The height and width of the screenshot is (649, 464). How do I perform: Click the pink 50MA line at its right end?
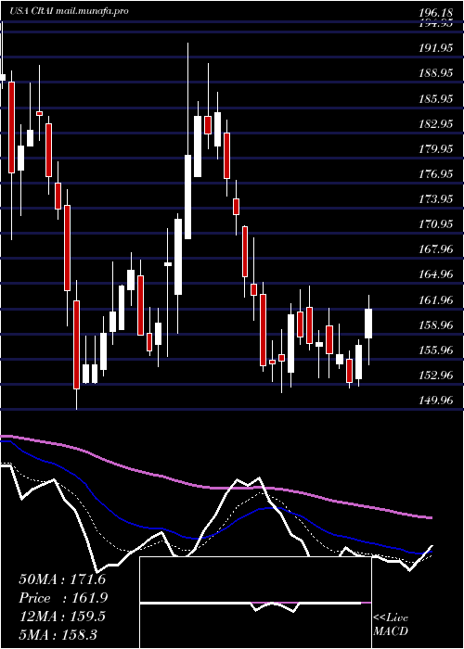click(431, 517)
